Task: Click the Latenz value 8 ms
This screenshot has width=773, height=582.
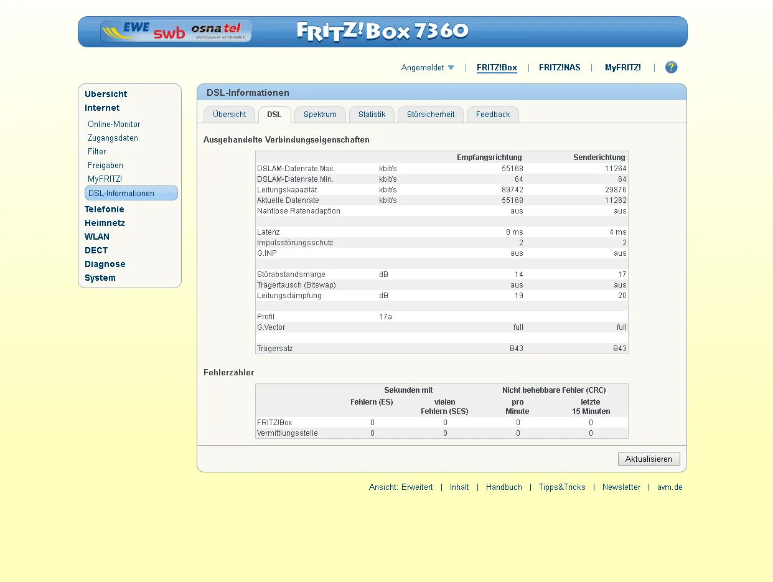Action: point(514,232)
